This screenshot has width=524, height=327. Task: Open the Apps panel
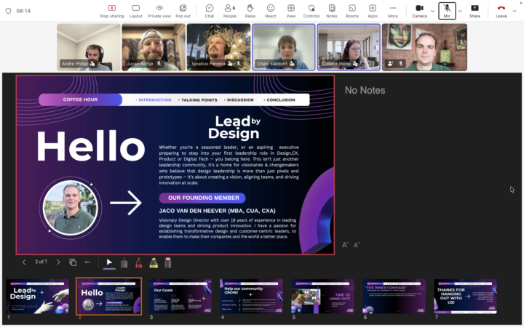(373, 11)
